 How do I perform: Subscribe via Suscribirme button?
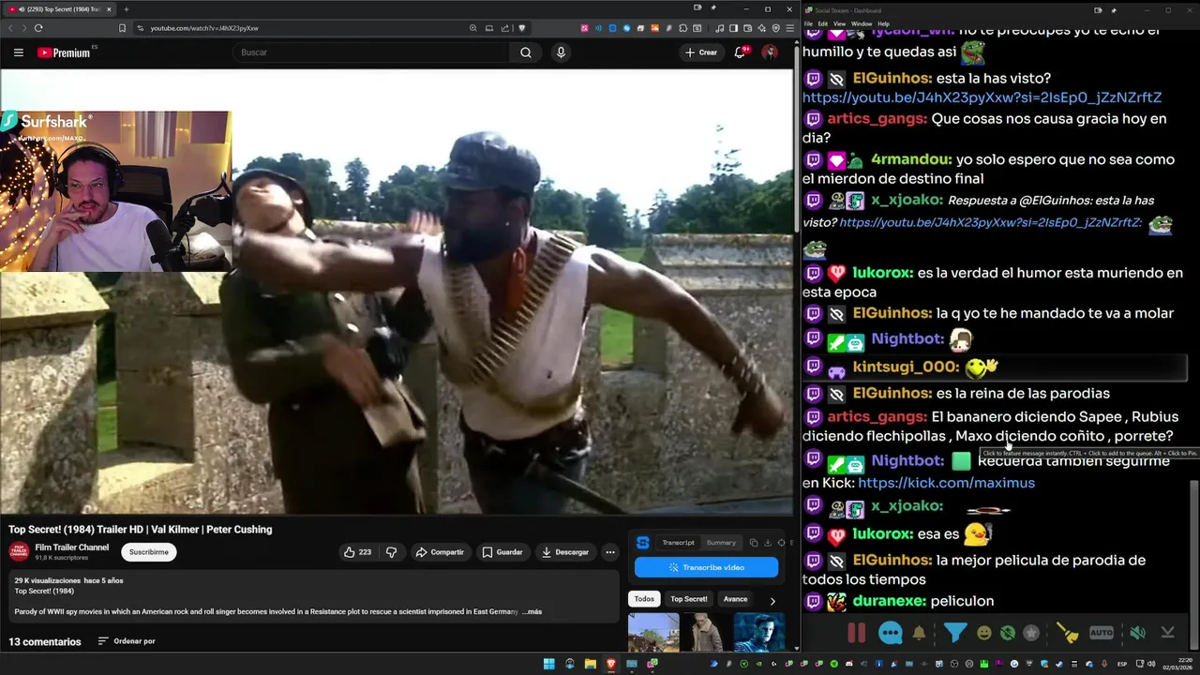tap(149, 552)
